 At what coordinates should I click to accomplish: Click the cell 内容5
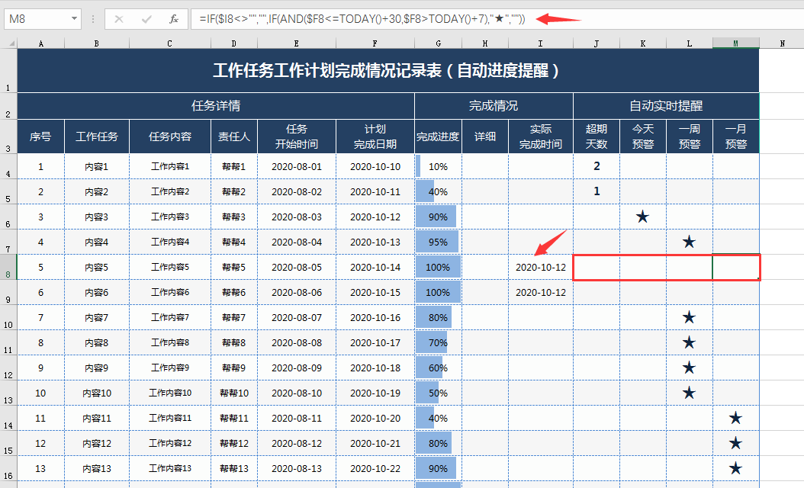coord(96,267)
